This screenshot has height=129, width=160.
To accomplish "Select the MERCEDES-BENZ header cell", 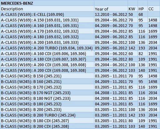I will [x=47, y=3].
